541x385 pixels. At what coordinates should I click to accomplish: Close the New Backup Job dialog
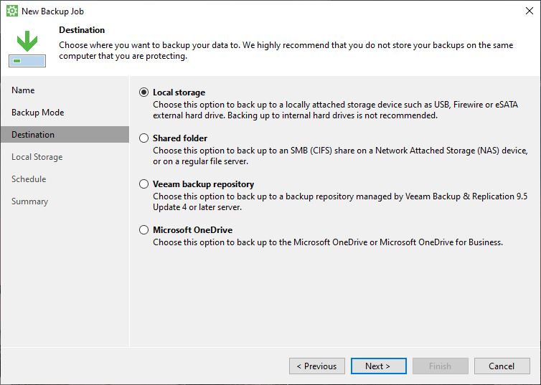coord(530,11)
